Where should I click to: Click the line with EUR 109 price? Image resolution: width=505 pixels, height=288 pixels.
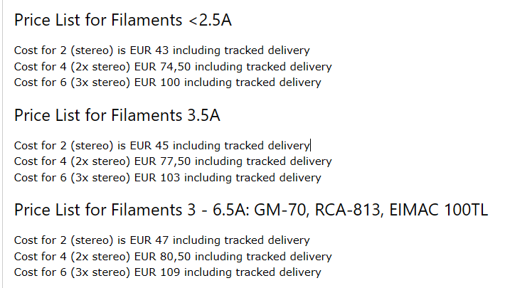tap(167, 272)
